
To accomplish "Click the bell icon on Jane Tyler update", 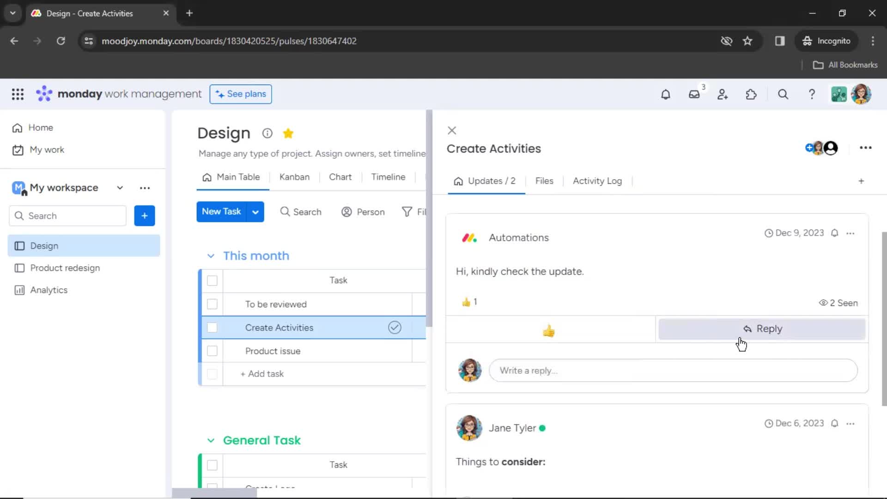I will click(835, 423).
